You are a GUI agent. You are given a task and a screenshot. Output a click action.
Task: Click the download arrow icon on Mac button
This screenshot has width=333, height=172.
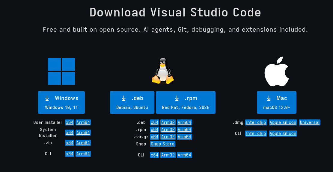pyautogui.click(x=269, y=98)
